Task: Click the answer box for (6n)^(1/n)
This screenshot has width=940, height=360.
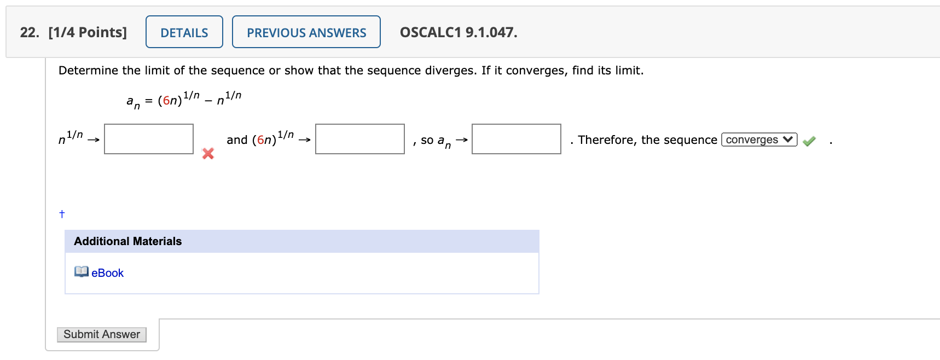Action: coord(359,139)
